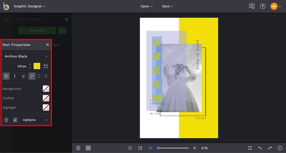Click the Computer upload button
Image resolution: width=286 pixels, height=153 pixels.
click(x=37, y=30)
